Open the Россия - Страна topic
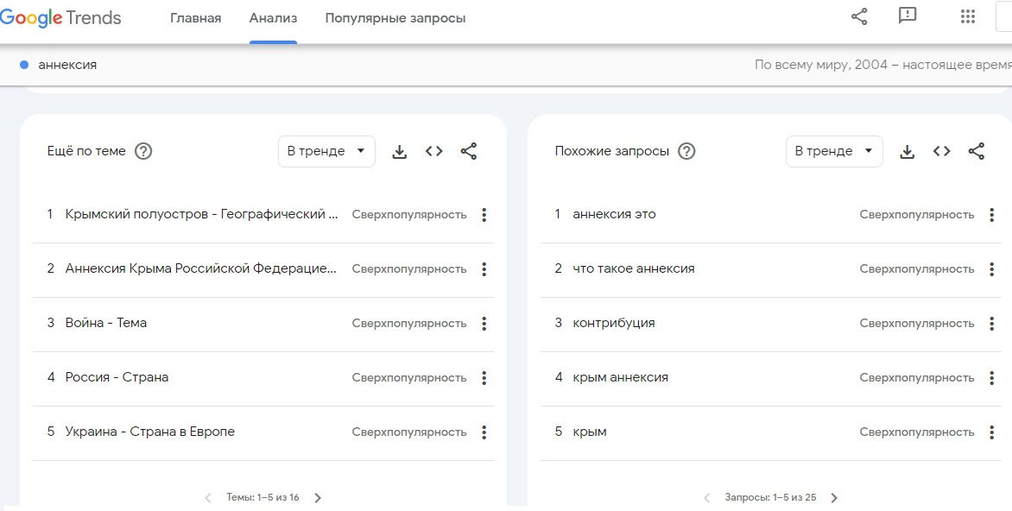The image size is (1012, 511). [x=117, y=377]
